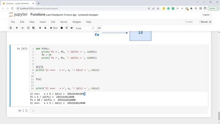Open the Widgets menu
This screenshot has width=220, height=124.
(x=77, y=22)
